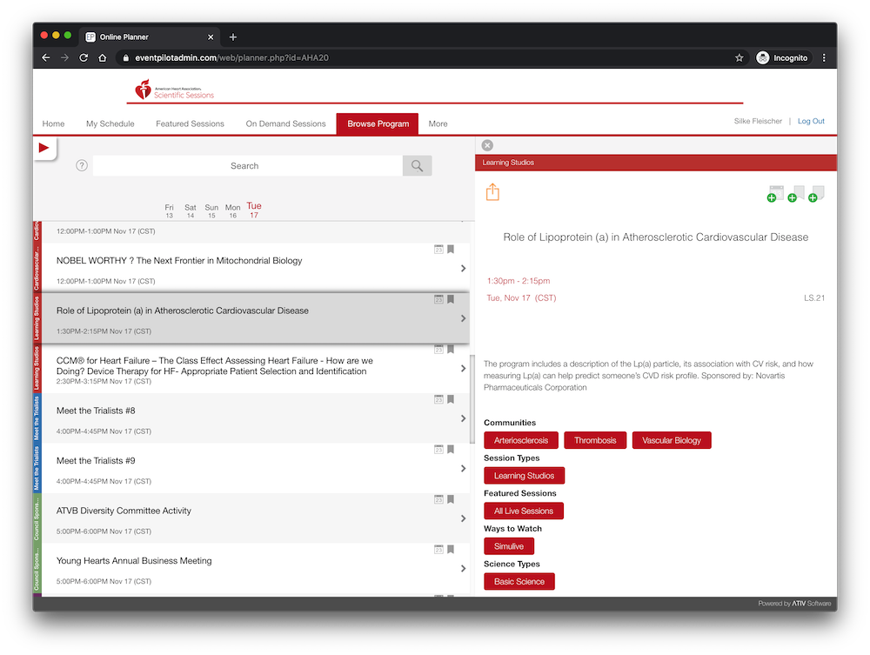Click the Basic Science tag
The image size is (870, 655).
click(519, 582)
